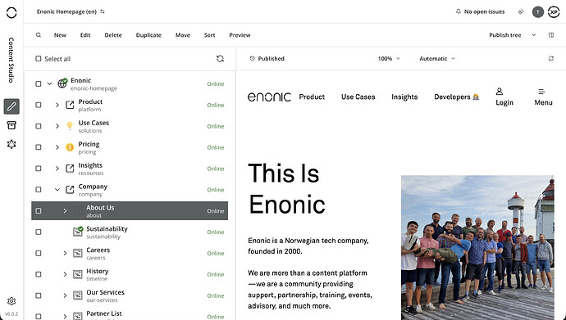
Task: Toggle the panel layout icon beside Publish tree
Action: point(551,35)
